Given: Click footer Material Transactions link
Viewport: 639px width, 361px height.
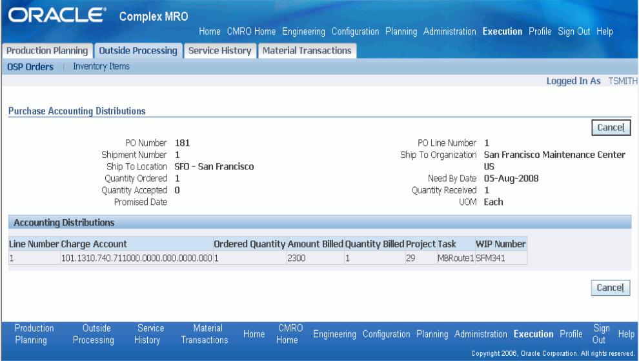Looking at the screenshot, I should [205, 334].
